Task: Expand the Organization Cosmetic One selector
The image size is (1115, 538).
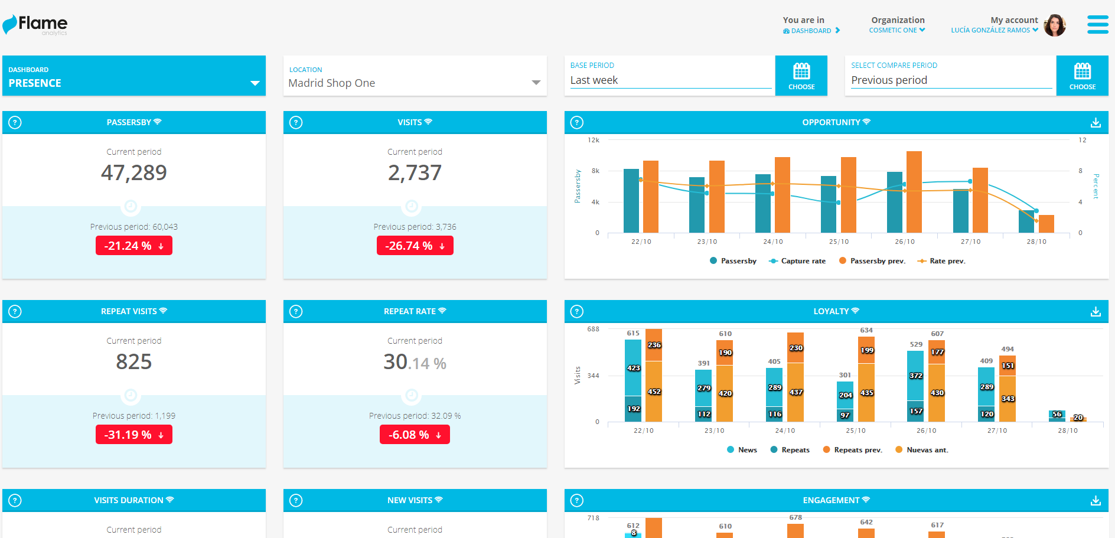Action: tap(897, 30)
